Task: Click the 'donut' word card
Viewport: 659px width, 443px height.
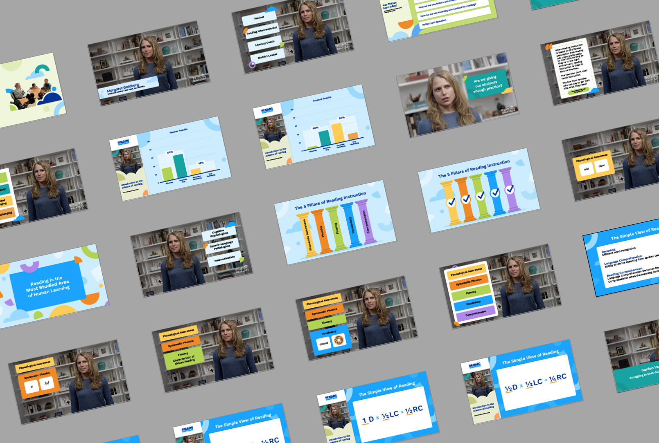Action: pos(323,343)
